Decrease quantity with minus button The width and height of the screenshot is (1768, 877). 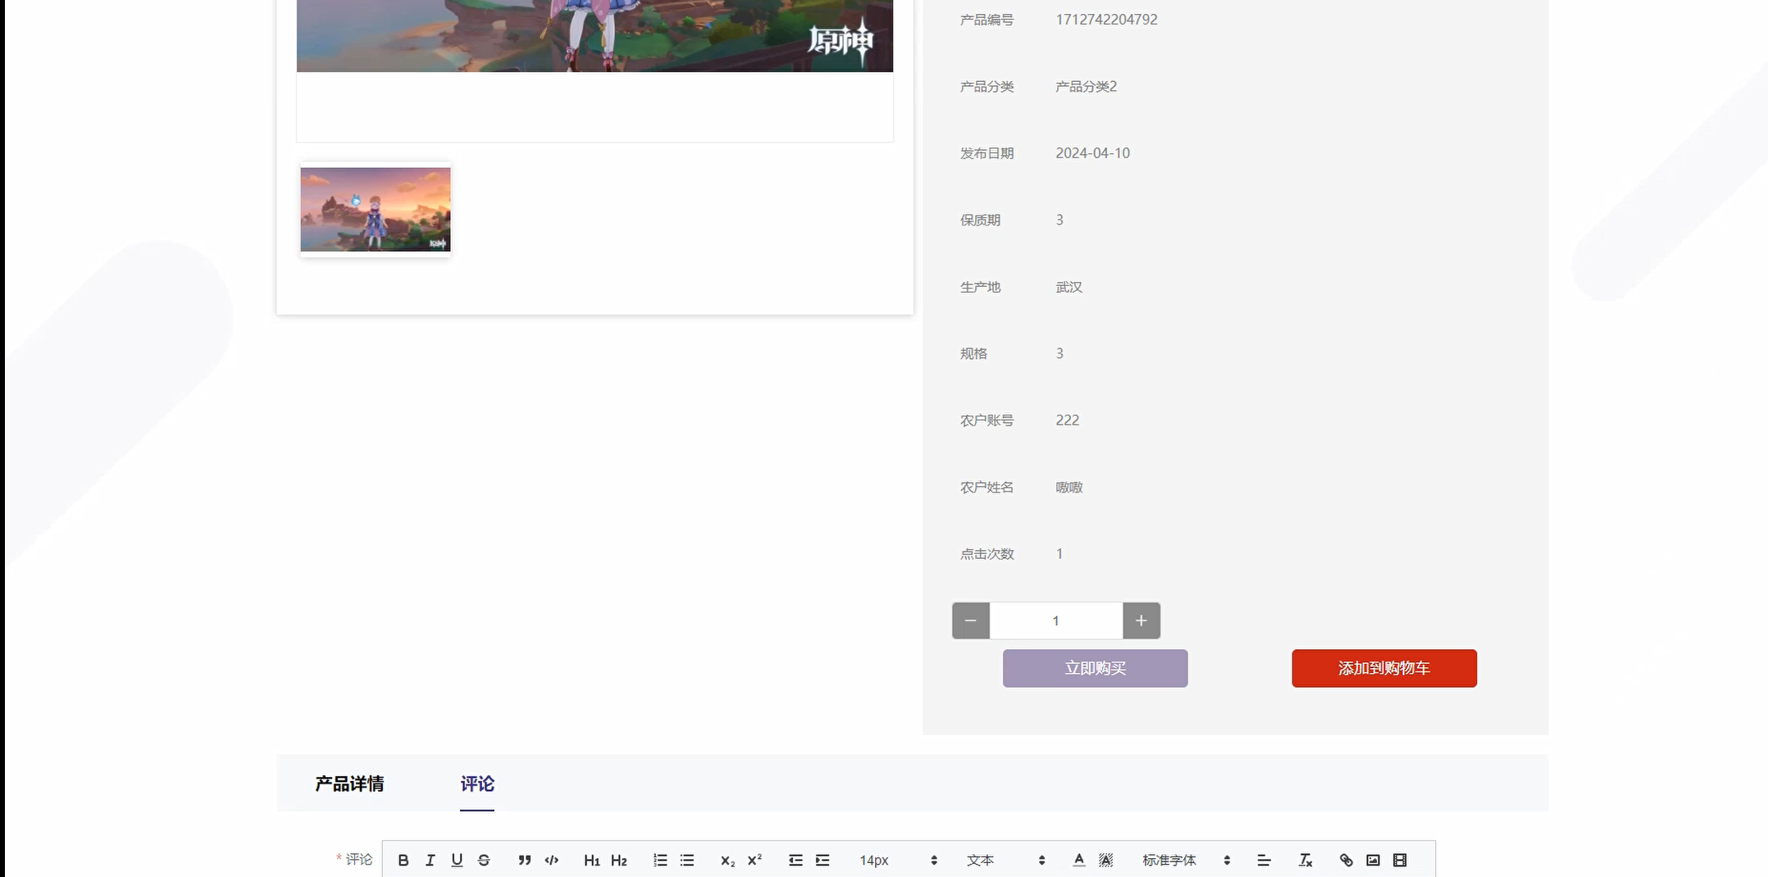pyautogui.click(x=971, y=620)
